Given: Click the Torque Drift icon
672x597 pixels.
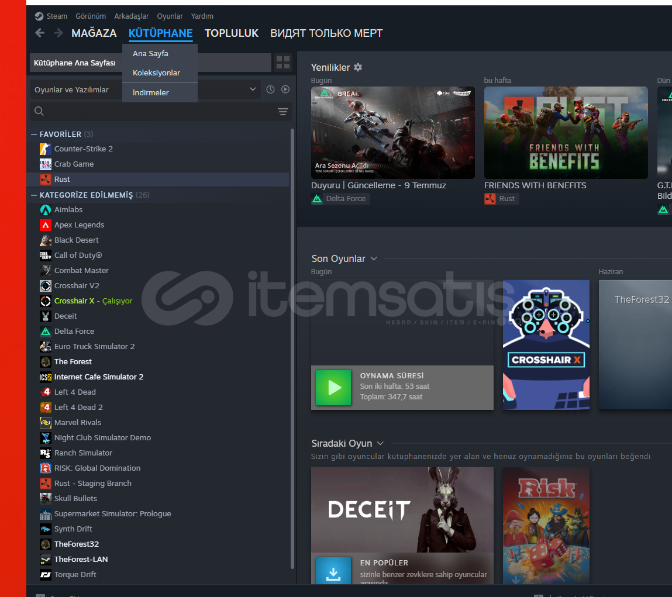Looking at the screenshot, I should tap(46, 575).
